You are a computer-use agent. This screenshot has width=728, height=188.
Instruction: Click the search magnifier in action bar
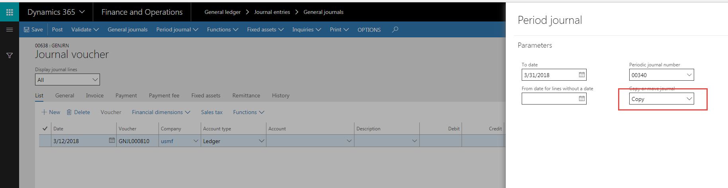point(395,29)
